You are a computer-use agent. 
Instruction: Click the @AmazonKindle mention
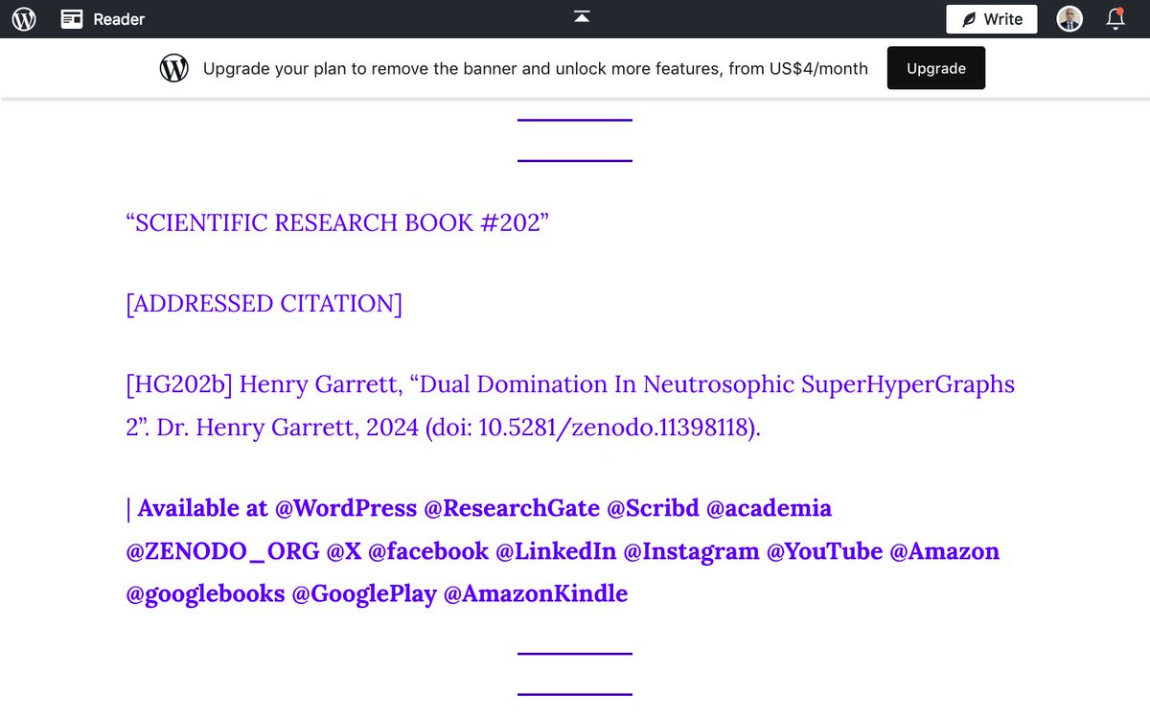536,594
